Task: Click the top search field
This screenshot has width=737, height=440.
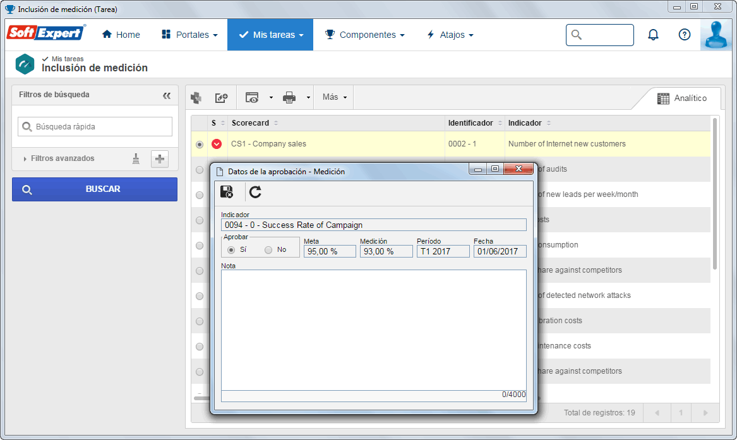Action: (599, 35)
